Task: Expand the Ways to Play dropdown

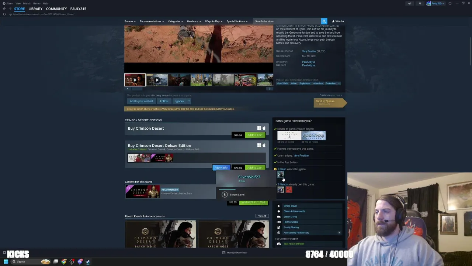Action: click(x=214, y=21)
